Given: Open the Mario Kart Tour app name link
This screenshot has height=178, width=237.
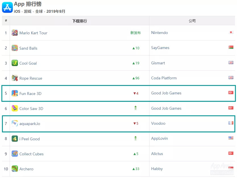Looking at the screenshot, I should (x=33, y=33).
